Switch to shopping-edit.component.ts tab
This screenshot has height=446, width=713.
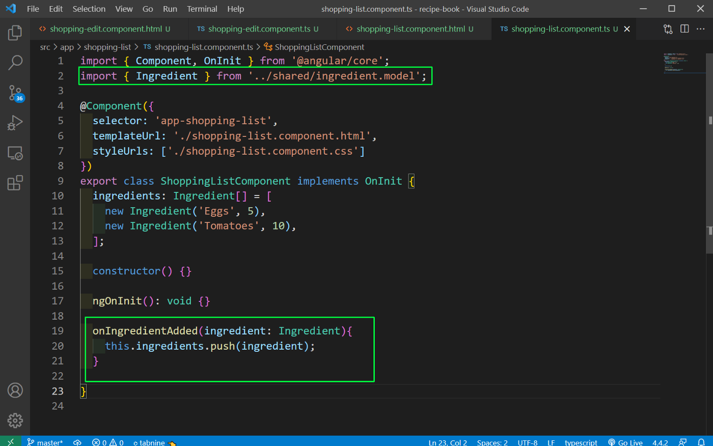[x=262, y=29]
